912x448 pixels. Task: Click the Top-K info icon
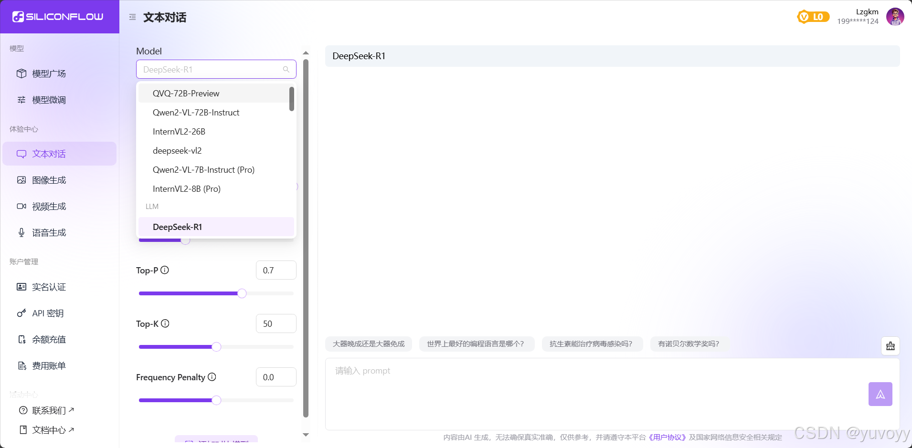(x=165, y=323)
